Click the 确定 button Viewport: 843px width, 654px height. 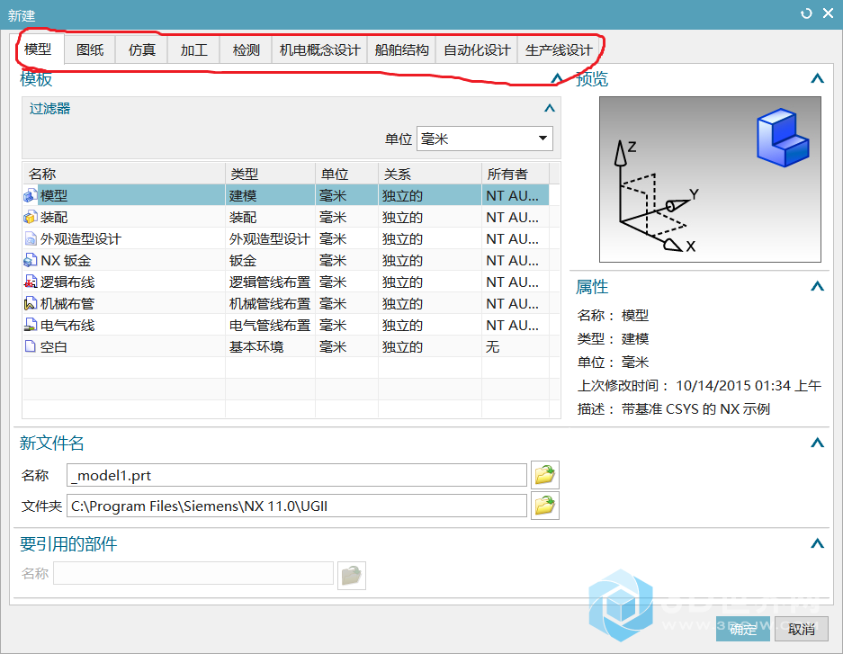tap(743, 629)
